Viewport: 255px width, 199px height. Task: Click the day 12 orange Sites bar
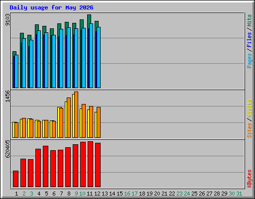coord(99,122)
